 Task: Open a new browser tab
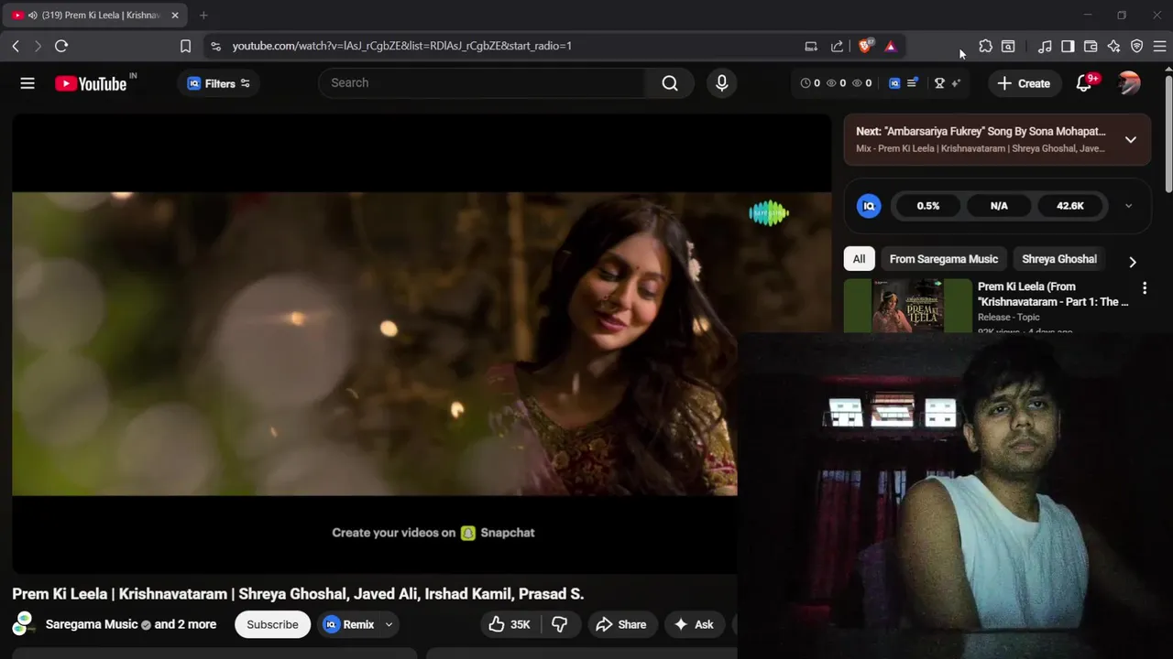203,16
